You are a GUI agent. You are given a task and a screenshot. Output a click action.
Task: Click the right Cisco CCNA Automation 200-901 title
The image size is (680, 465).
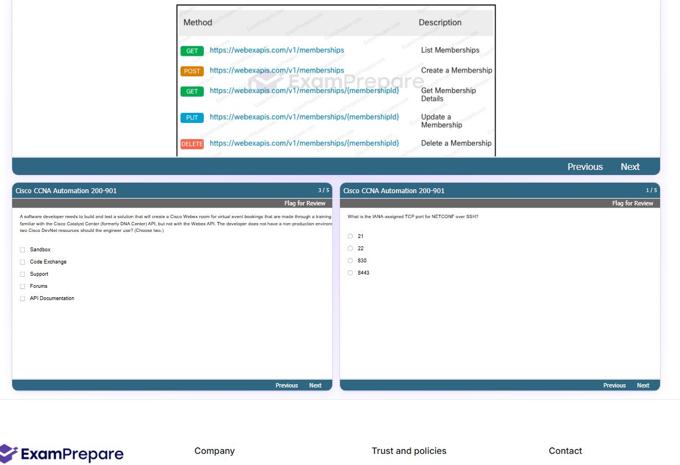[x=394, y=191]
